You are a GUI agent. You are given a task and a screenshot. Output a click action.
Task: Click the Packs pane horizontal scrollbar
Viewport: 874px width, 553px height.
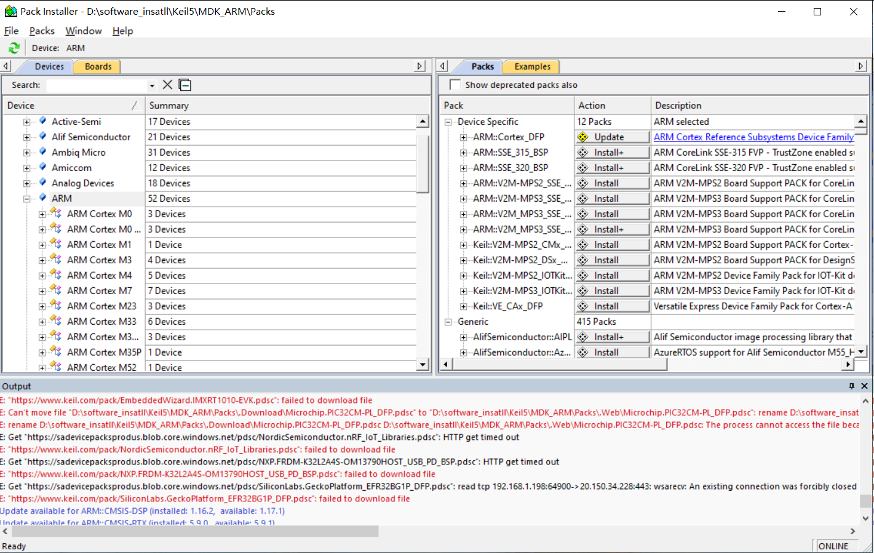tap(560, 364)
